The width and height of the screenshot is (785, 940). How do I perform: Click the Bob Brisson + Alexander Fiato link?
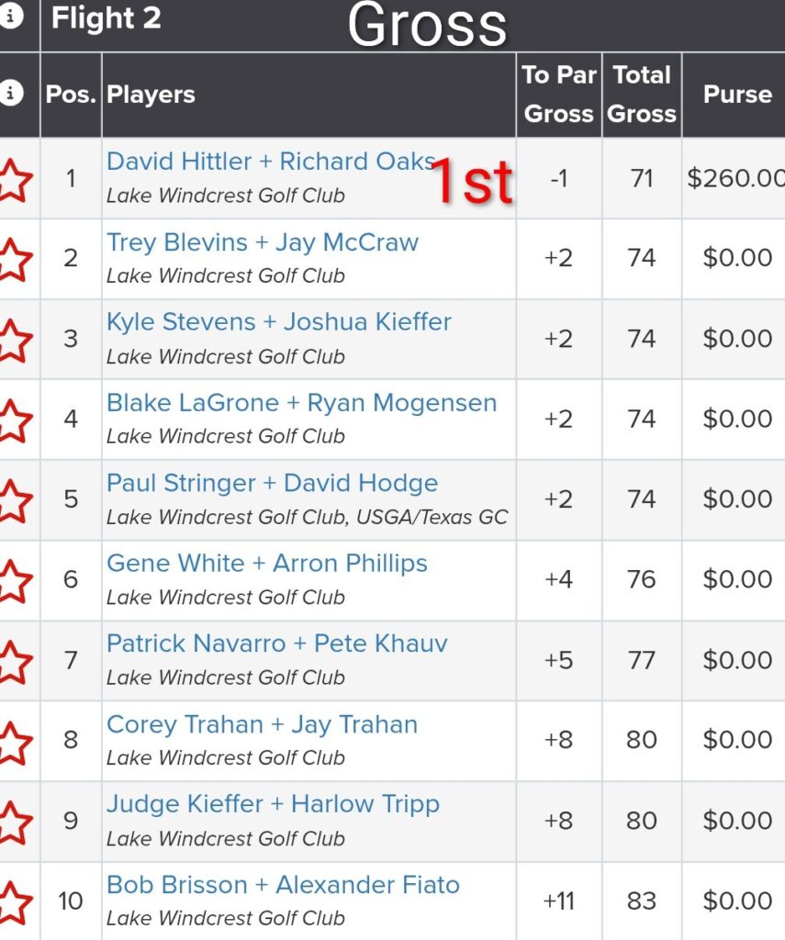pos(283,885)
